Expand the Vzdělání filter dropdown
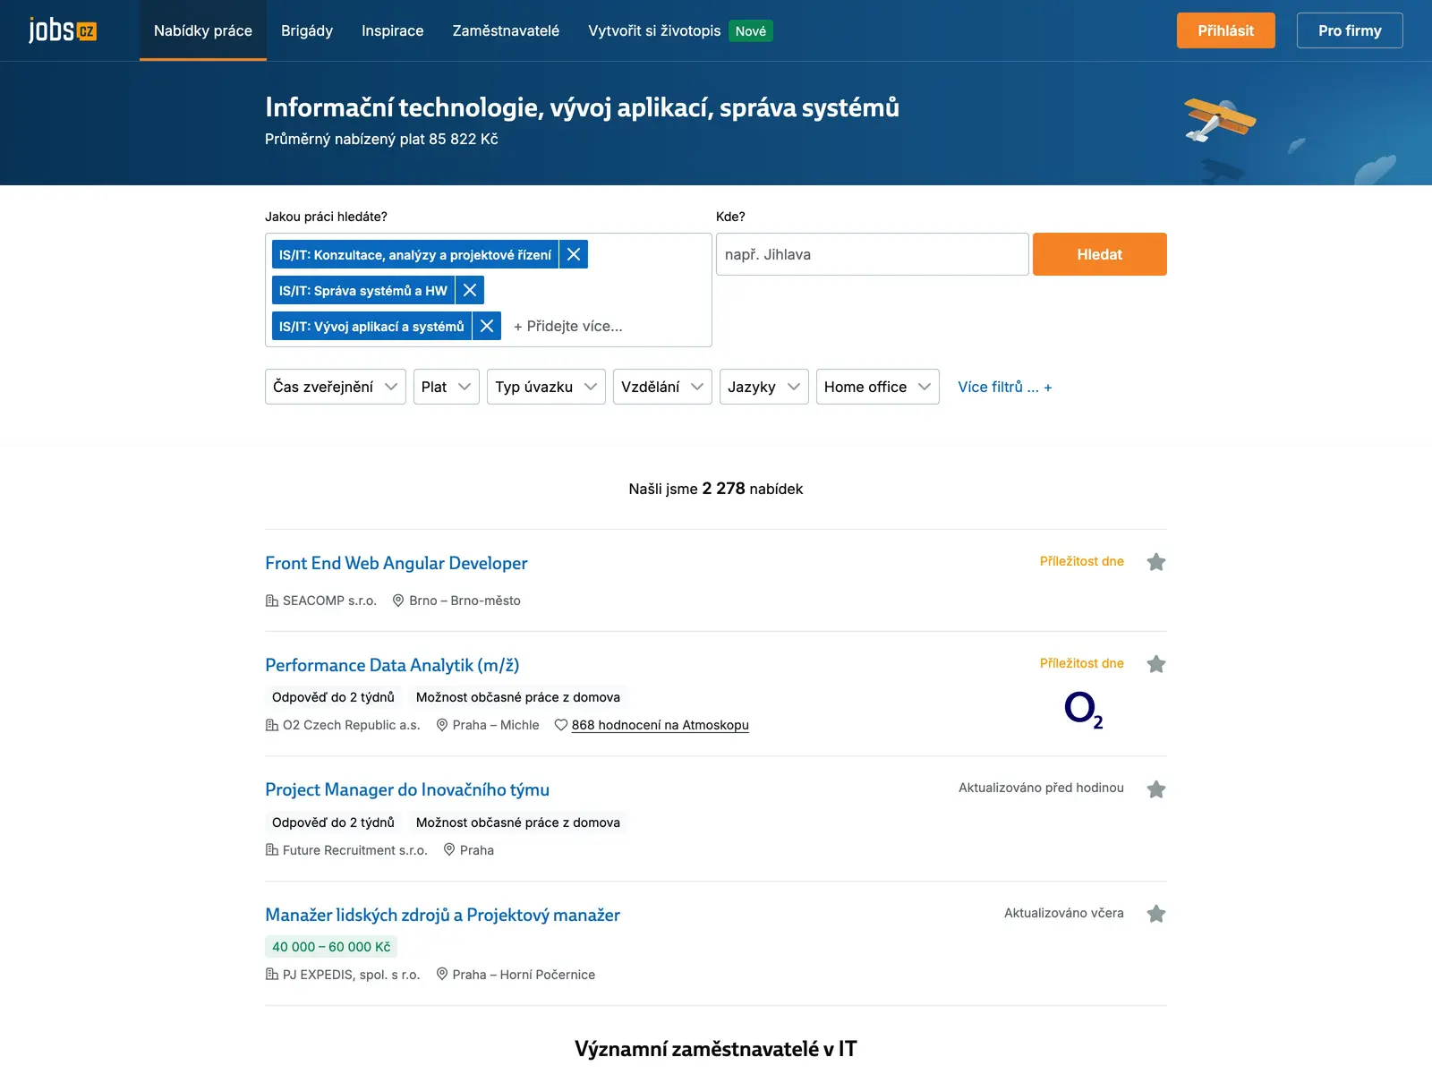 (662, 387)
